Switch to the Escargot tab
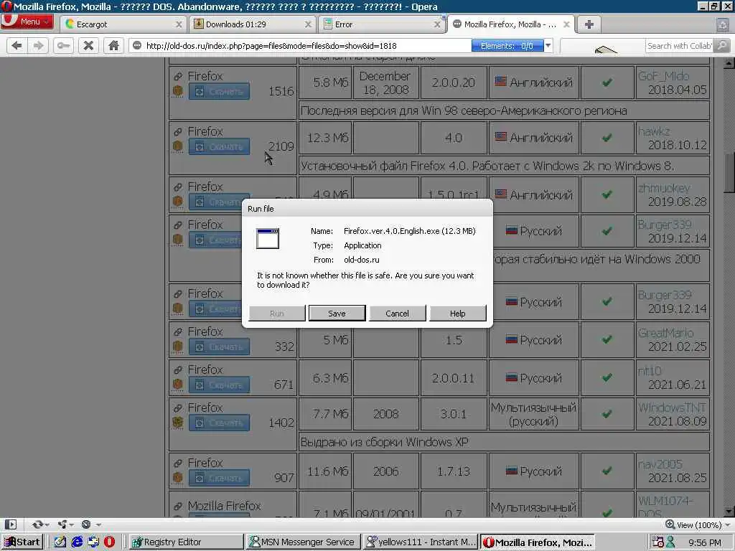 click(123, 24)
